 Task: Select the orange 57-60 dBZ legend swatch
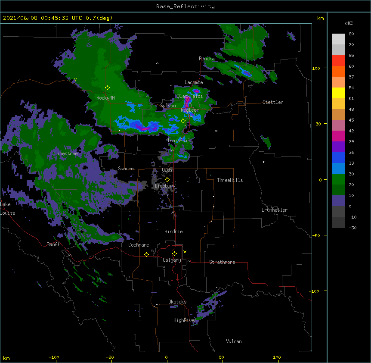[338, 71]
